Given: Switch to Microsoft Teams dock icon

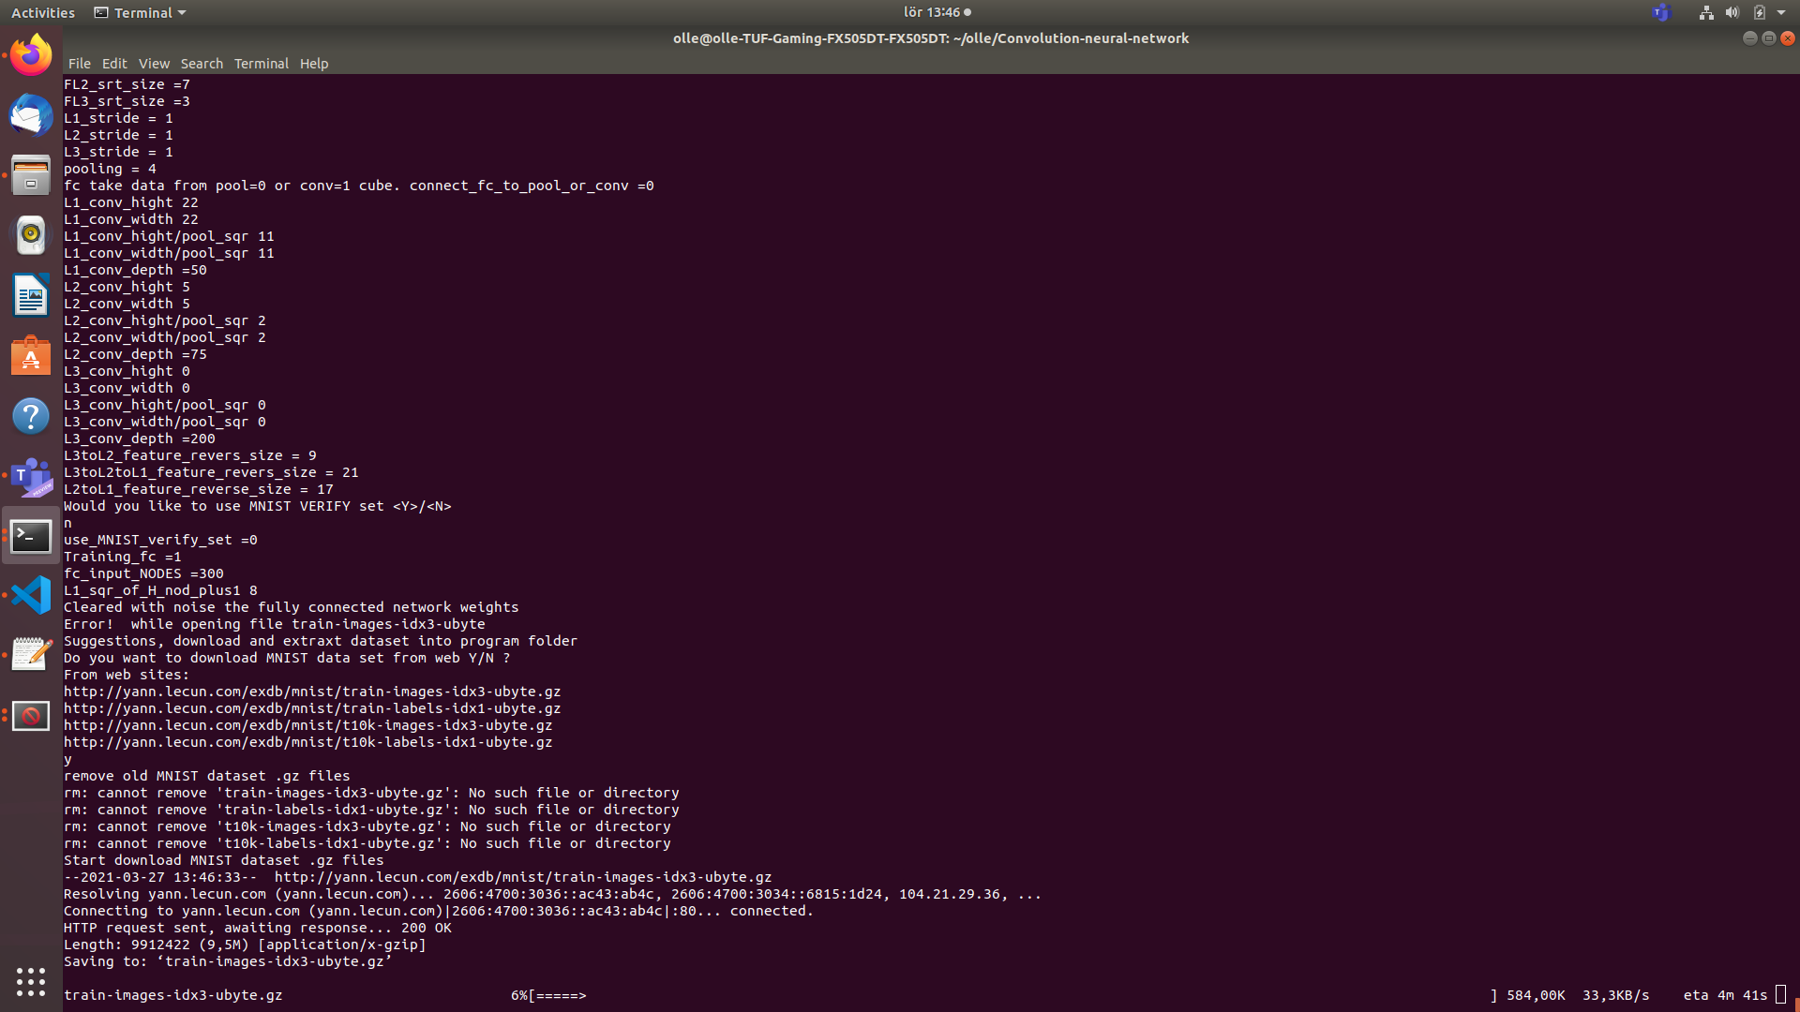Looking at the screenshot, I should click(x=31, y=476).
